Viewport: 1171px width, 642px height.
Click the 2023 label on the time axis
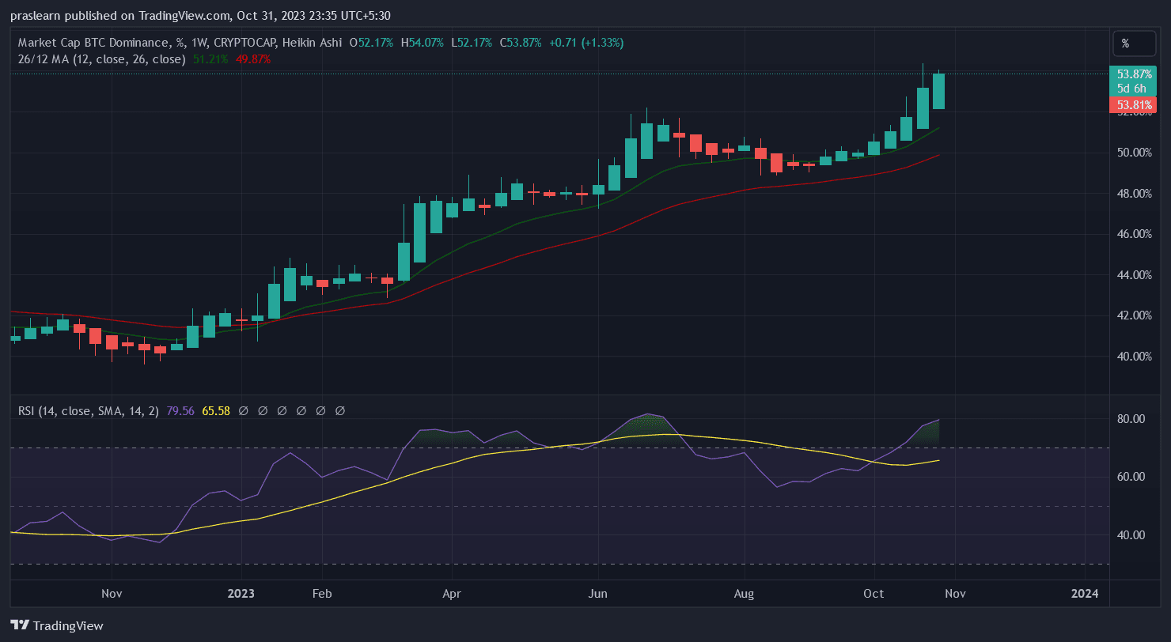click(x=241, y=593)
